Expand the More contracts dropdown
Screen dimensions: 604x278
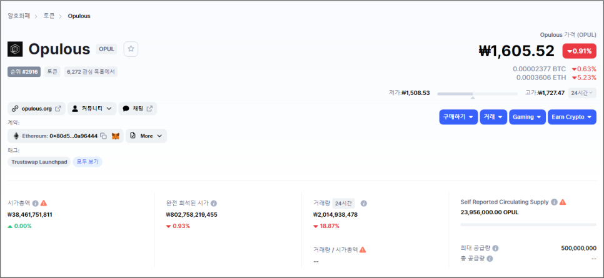[x=146, y=136]
